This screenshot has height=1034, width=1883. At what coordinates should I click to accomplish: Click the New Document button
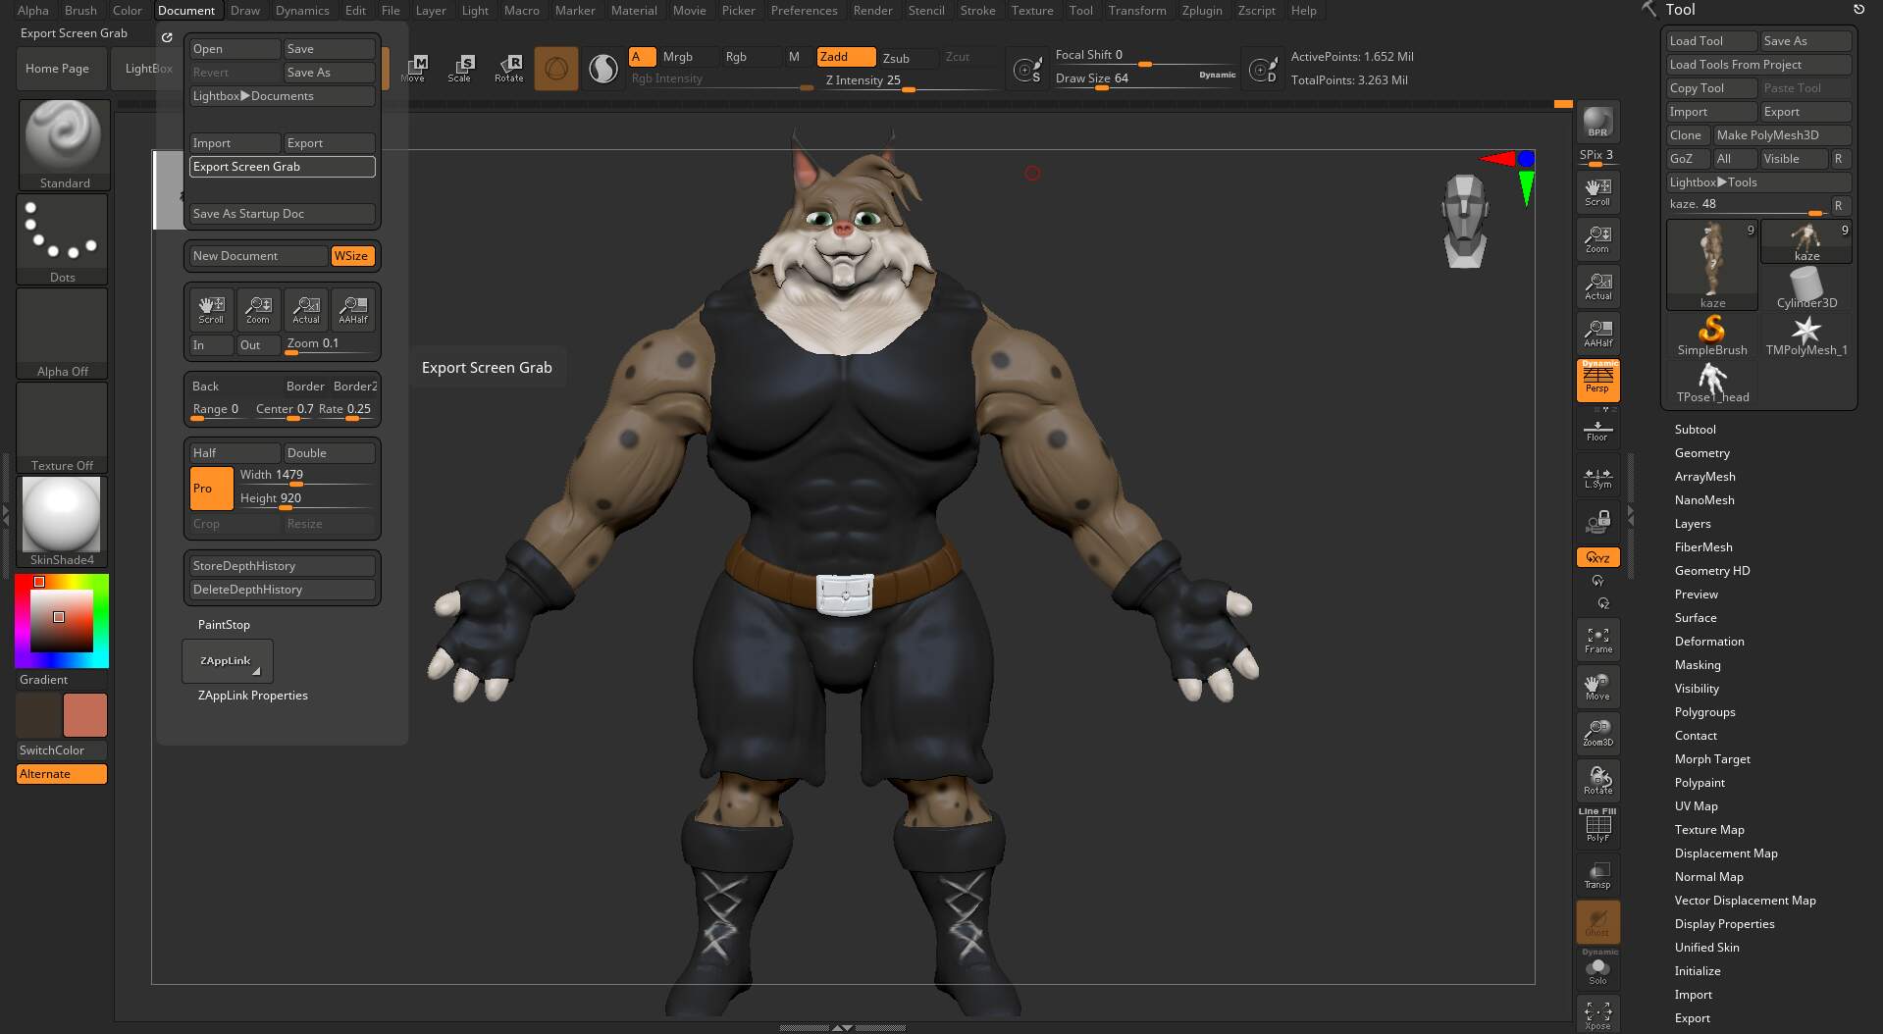click(x=258, y=256)
